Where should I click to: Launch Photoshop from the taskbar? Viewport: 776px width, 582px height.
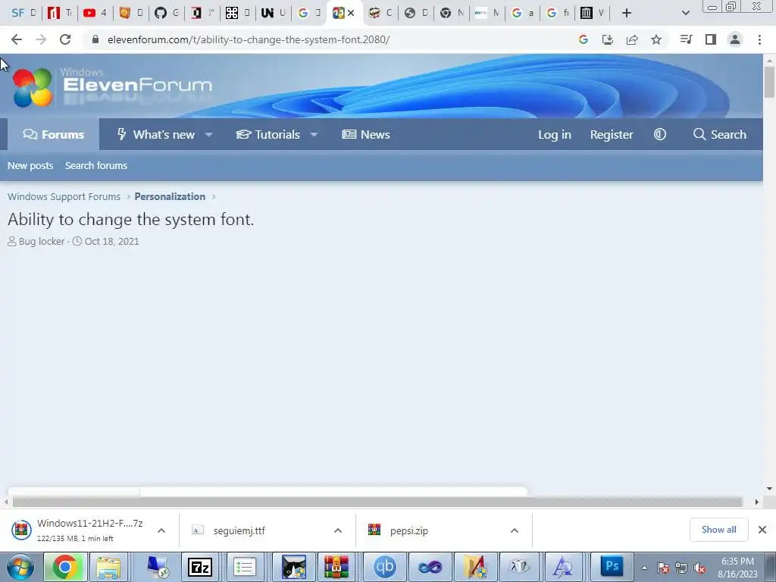pyautogui.click(x=612, y=567)
